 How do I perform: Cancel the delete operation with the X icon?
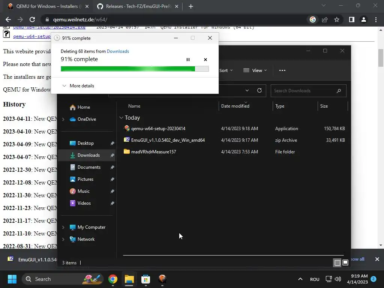[x=205, y=60]
